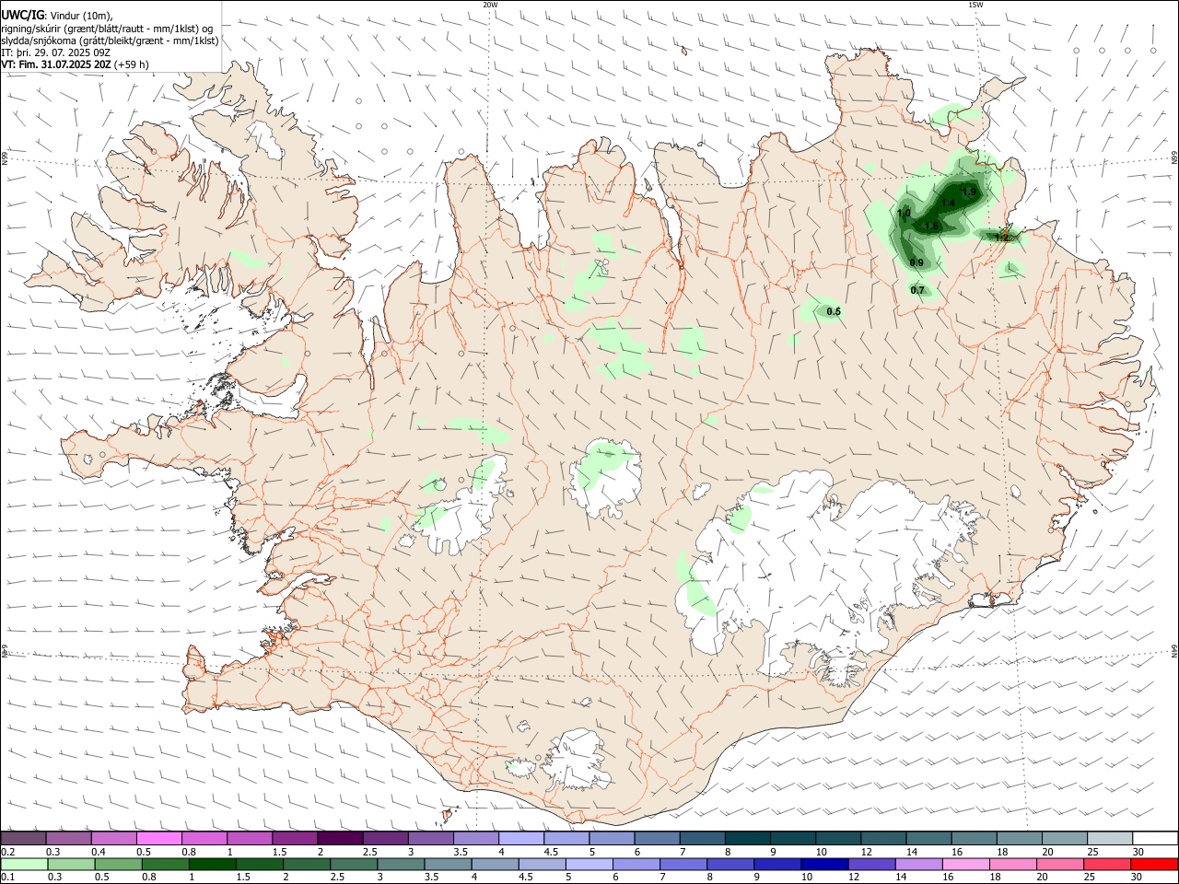1179x884 pixels.
Task: Click the 0.5–0.8 bright pink swatch, upper scale
Action: pos(159,839)
